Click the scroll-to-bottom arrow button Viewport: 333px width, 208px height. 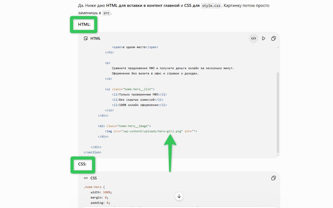click(x=179, y=196)
